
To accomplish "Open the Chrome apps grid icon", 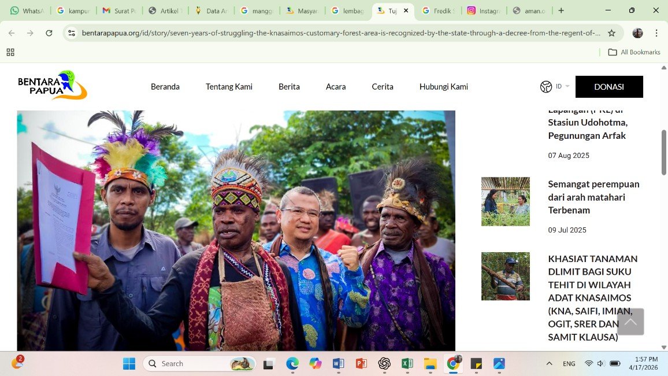I will pos(10,52).
